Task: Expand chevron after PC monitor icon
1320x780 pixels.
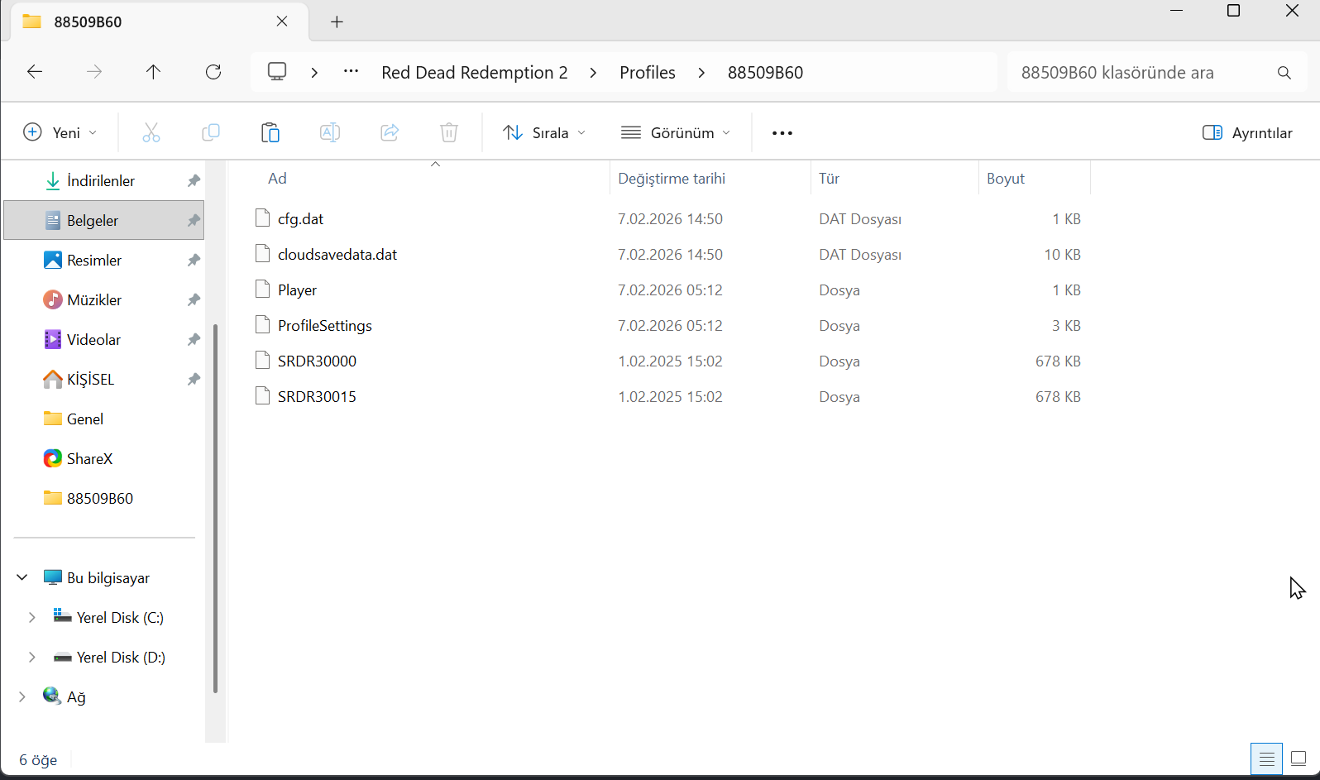Action: tap(314, 73)
